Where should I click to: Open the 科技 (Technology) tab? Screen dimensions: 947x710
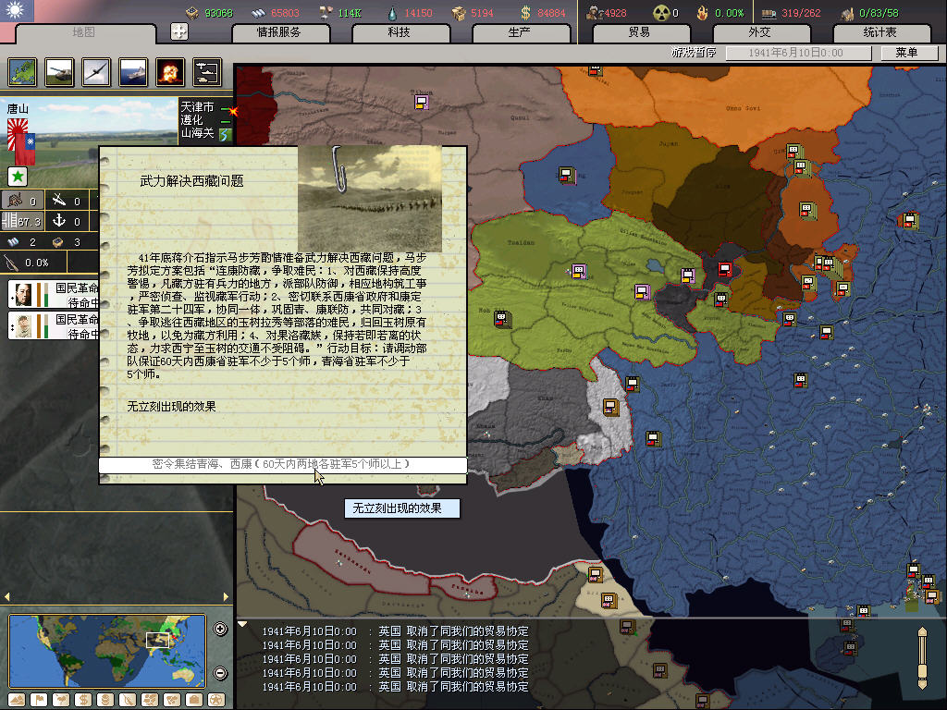(x=399, y=32)
